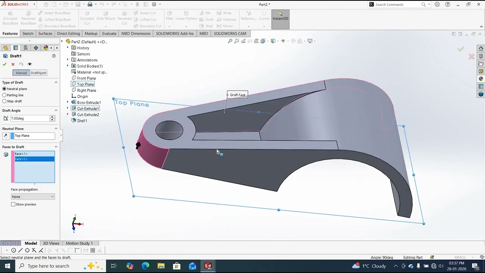Viewport: 485px width, 273px height.
Task: Reverse the neutral plane direction arrow
Action: click(x=6, y=136)
